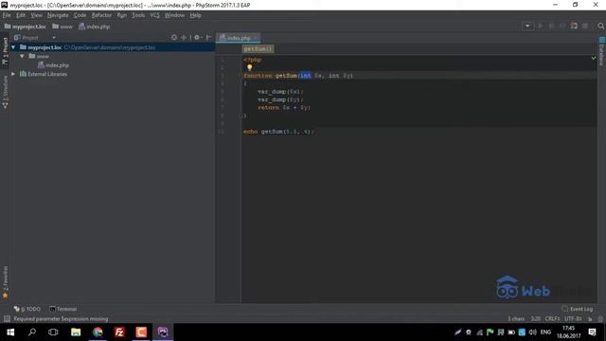Open FileZilla from the taskbar

coord(119,332)
